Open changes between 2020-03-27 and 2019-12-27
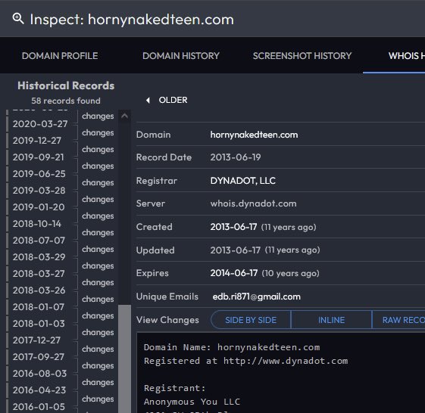This screenshot has width=425, height=413. point(98,132)
